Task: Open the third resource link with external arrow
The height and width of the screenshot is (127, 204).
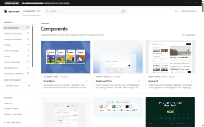Action: click(x=17, y=114)
